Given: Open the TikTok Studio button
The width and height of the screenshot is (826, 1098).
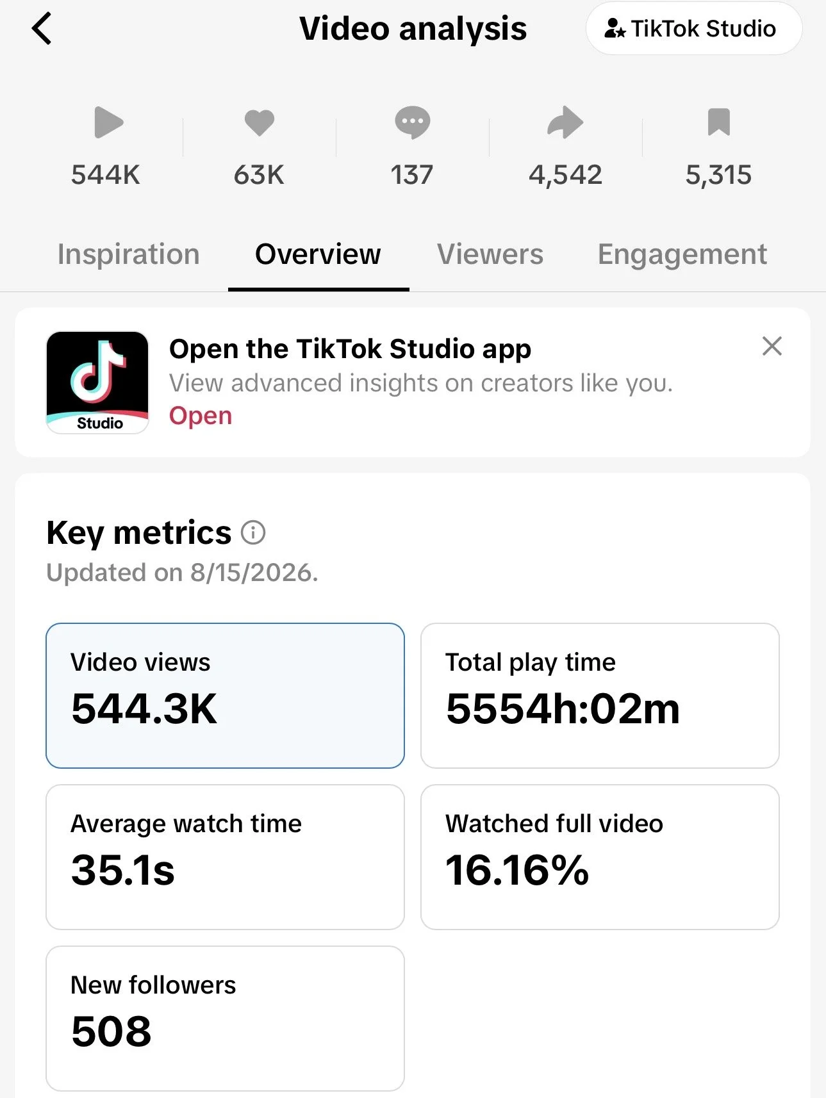Looking at the screenshot, I should (693, 29).
